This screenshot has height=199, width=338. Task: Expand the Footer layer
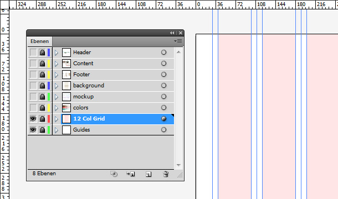click(57, 75)
